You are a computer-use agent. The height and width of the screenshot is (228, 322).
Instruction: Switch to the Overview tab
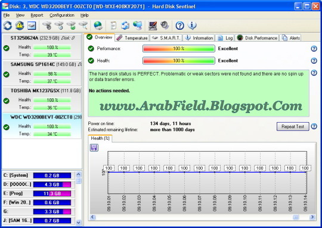[100, 38]
